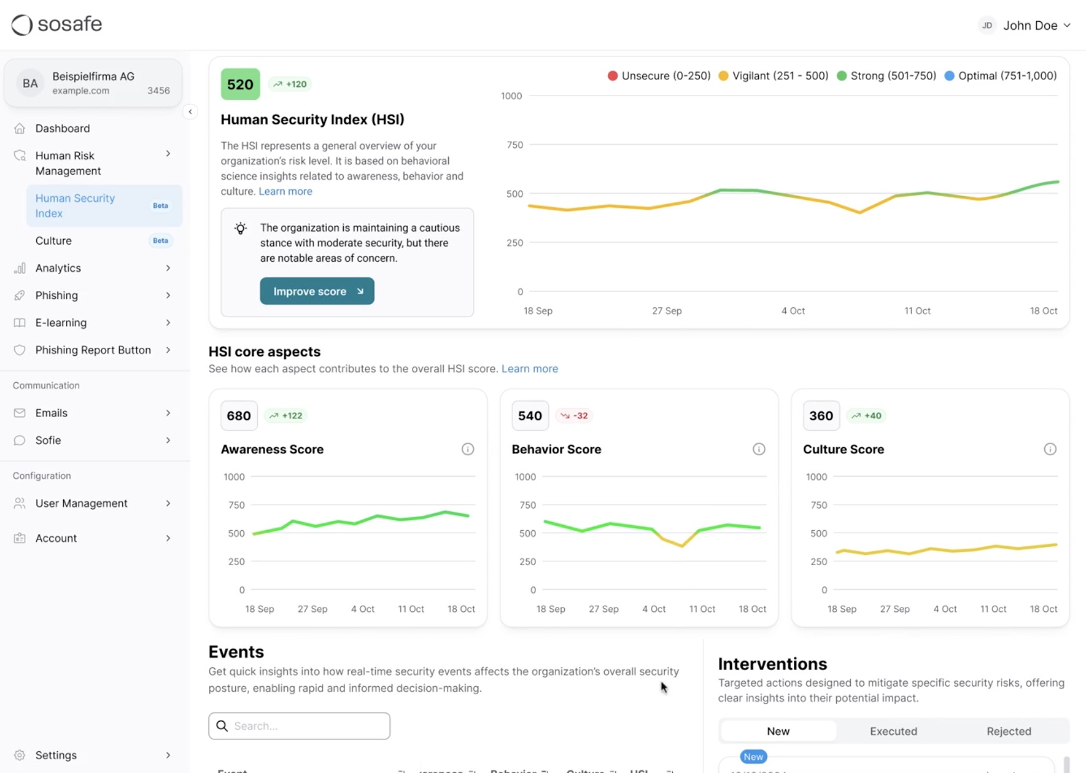Open Behavior Score info icon
This screenshot has width=1086, height=773.
(759, 449)
